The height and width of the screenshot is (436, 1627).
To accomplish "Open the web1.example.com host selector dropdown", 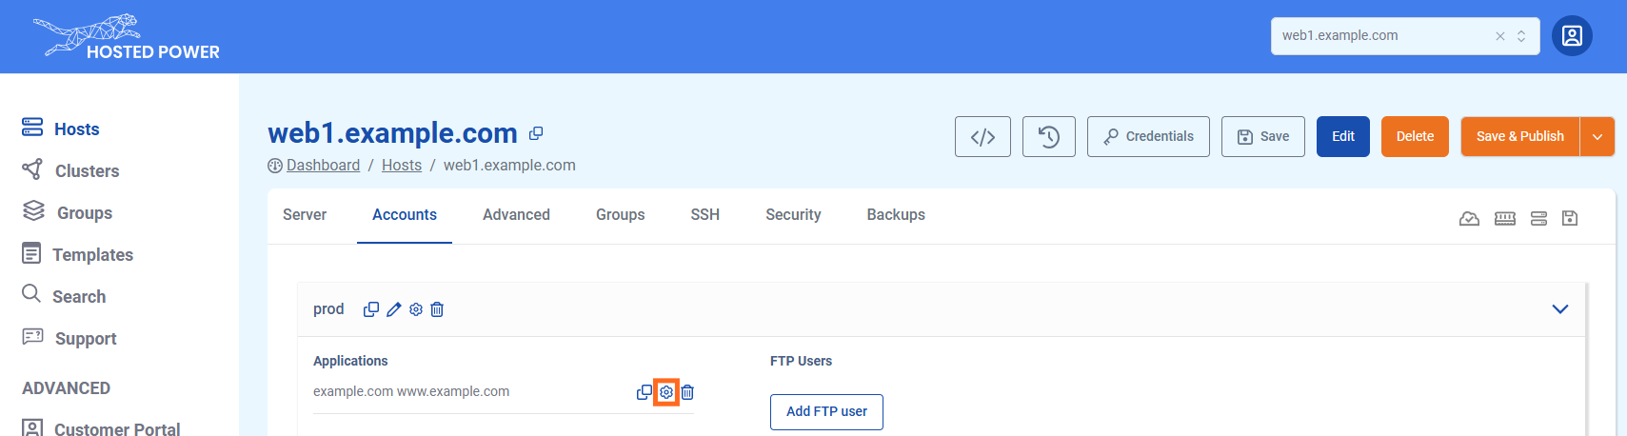I will pyautogui.click(x=1521, y=36).
